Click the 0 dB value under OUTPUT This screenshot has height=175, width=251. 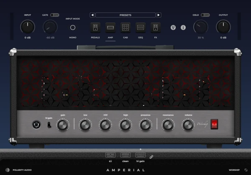coord(223,37)
